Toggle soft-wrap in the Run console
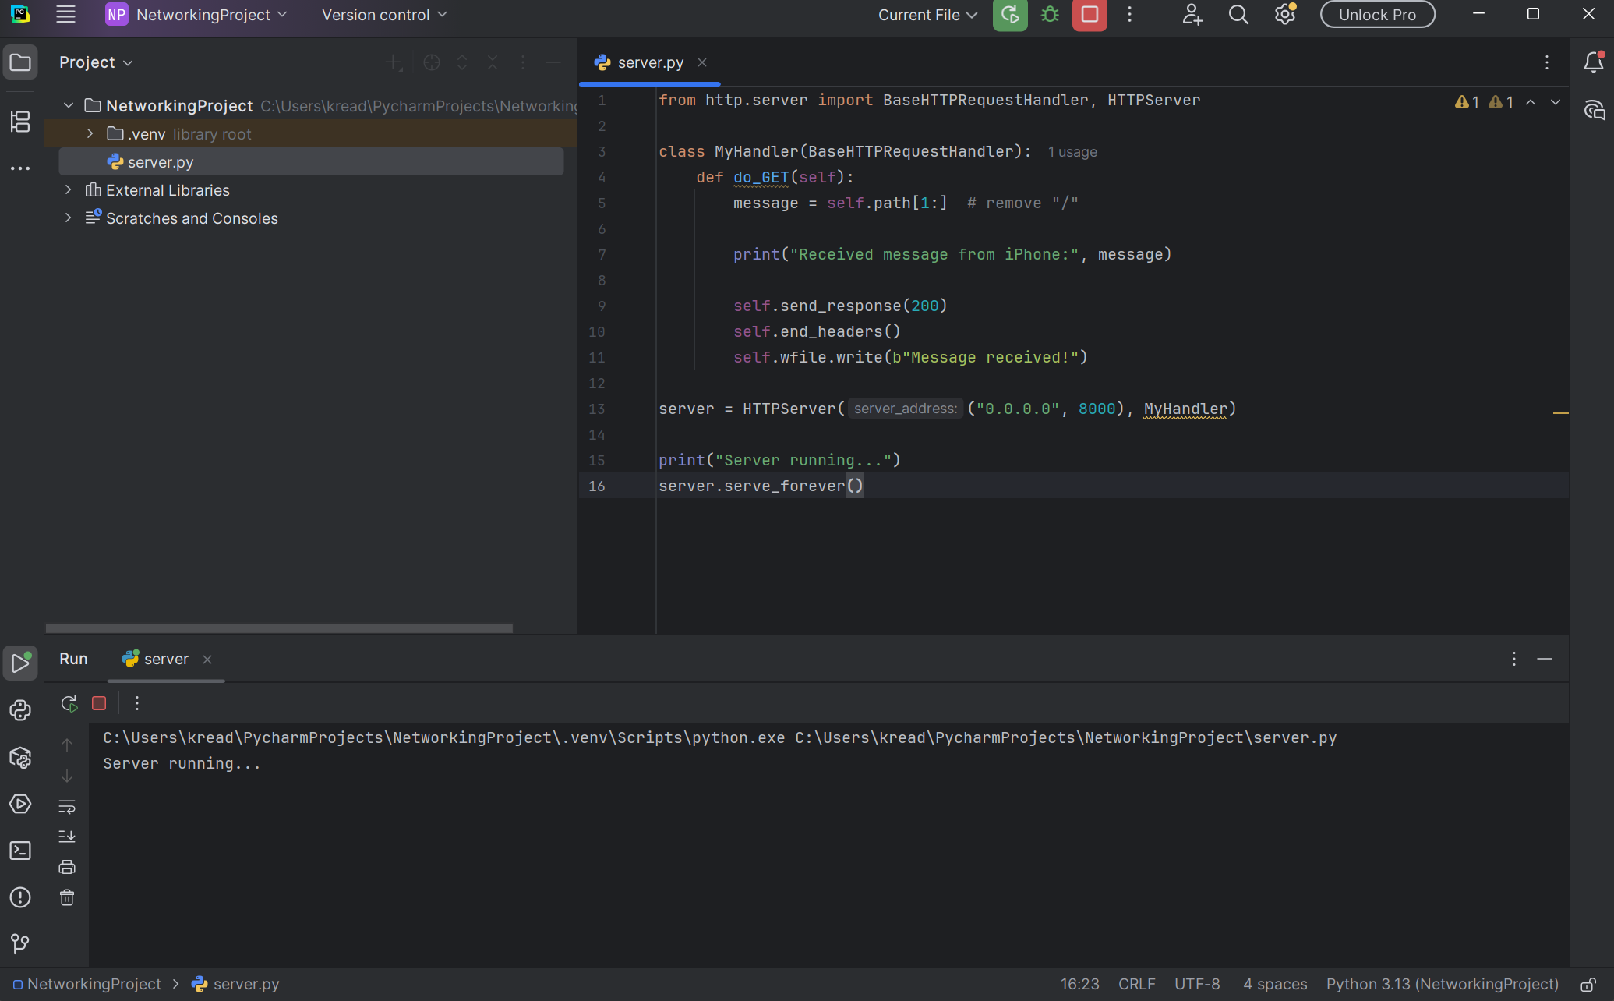This screenshot has width=1614, height=1001. 67,806
